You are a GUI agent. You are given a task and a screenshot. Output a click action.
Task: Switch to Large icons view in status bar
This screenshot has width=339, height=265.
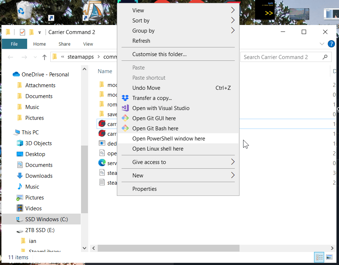click(329, 257)
